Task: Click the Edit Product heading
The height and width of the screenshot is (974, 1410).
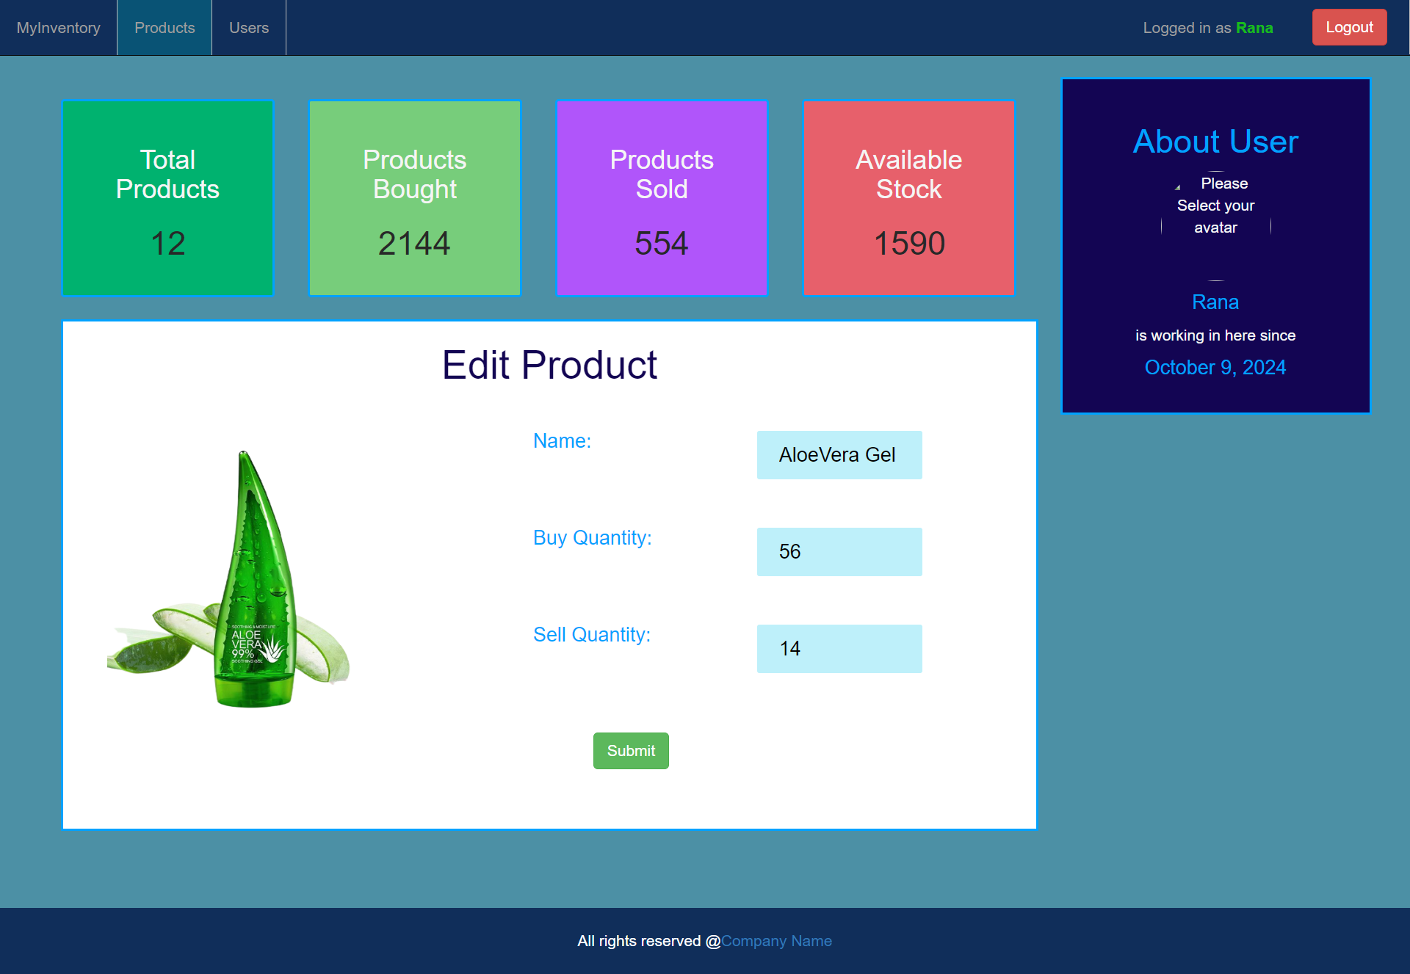Action: point(549,365)
